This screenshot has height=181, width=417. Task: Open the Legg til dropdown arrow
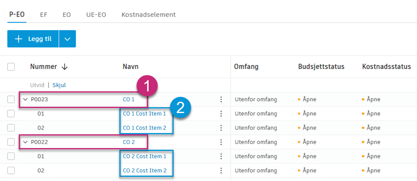pyautogui.click(x=68, y=39)
